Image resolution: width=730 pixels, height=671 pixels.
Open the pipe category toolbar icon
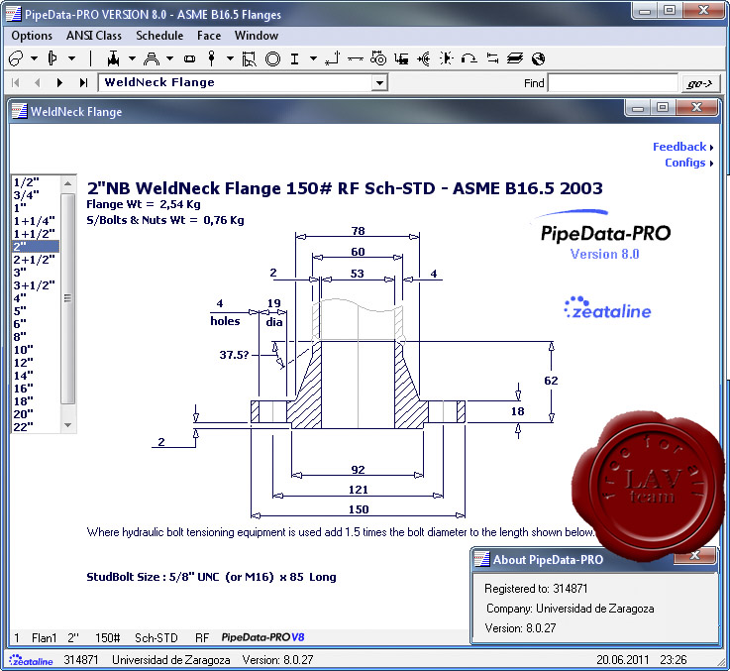16,58
